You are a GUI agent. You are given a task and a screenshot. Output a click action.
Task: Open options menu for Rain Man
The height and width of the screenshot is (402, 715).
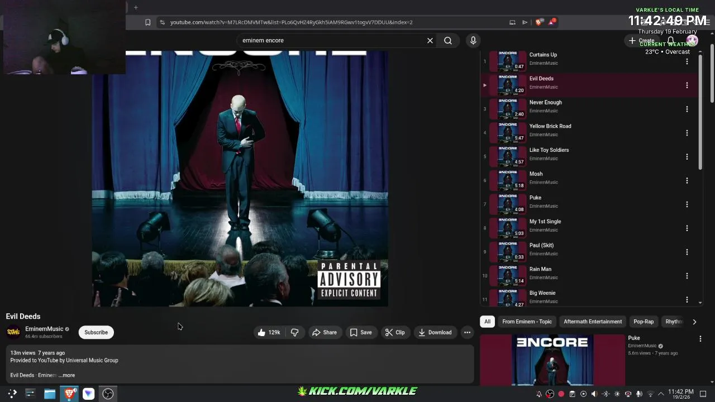pyautogui.click(x=687, y=276)
